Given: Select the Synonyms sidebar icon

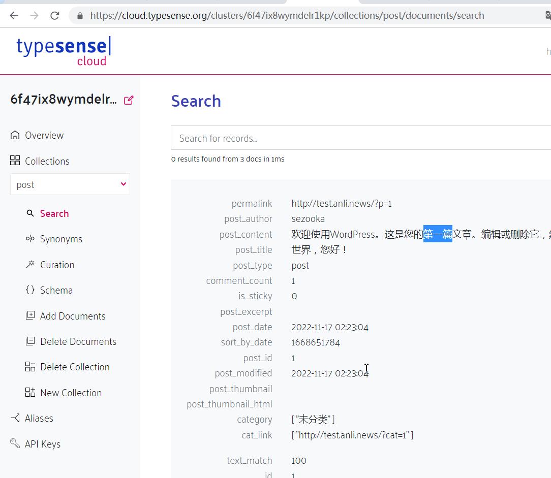Looking at the screenshot, I should click(x=30, y=239).
